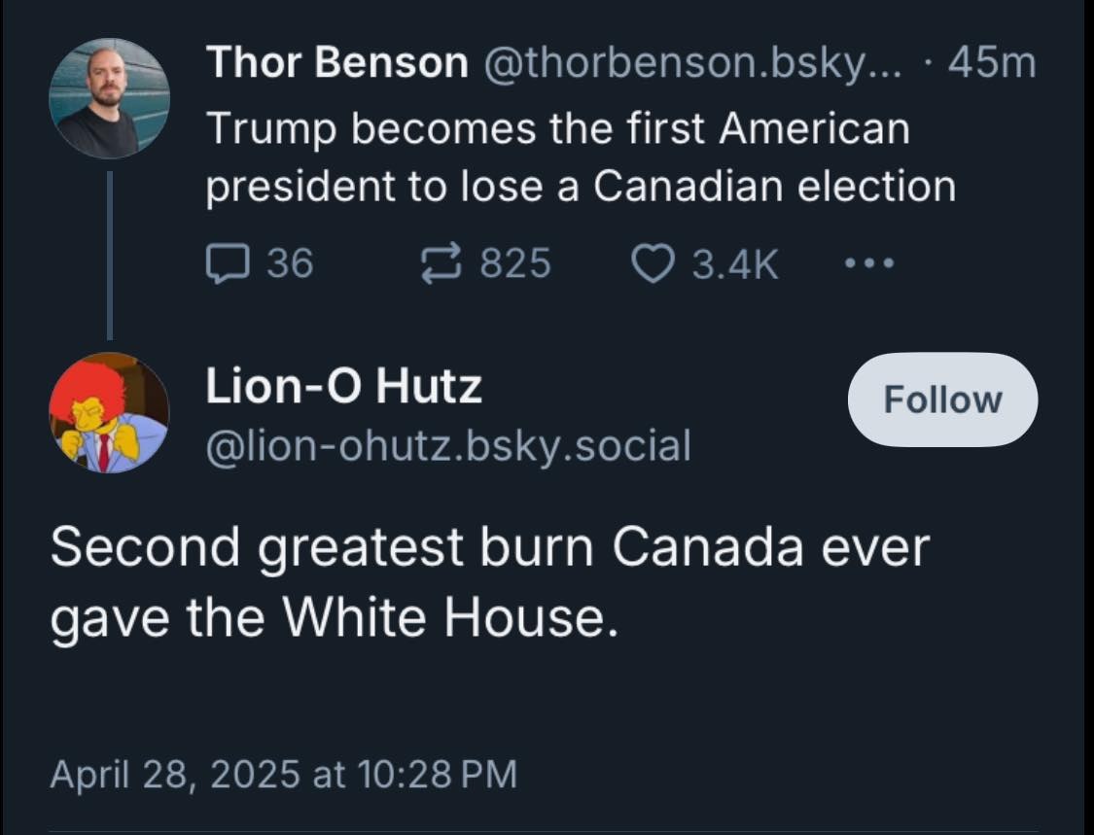The width and height of the screenshot is (1094, 835).
Task: Repost Thor Benson's post via arrows icon
Action: pos(443,263)
